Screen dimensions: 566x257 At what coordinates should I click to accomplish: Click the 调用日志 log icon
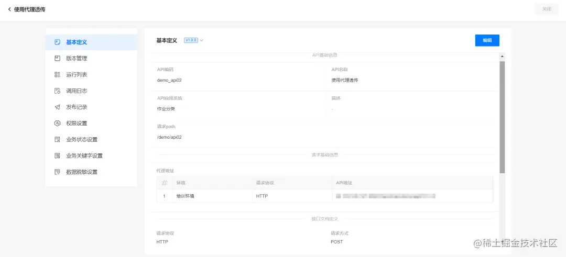coord(57,91)
